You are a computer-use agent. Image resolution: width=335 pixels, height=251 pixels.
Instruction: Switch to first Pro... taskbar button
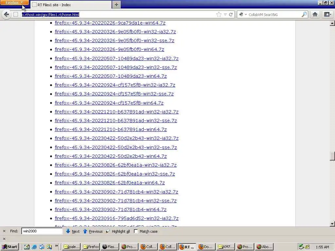129,247
